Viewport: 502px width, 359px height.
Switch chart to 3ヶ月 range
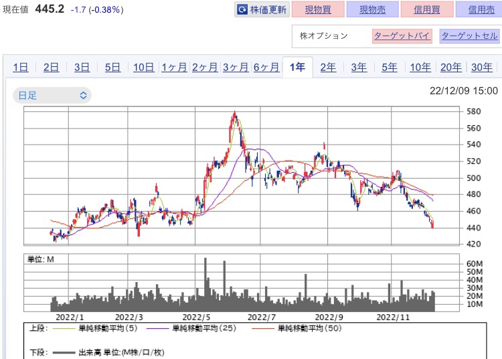[x=236, y=68]
